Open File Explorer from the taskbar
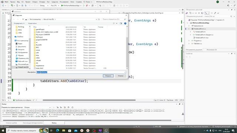The height and width of the screenshot is (133, 237). pos(64,130)
